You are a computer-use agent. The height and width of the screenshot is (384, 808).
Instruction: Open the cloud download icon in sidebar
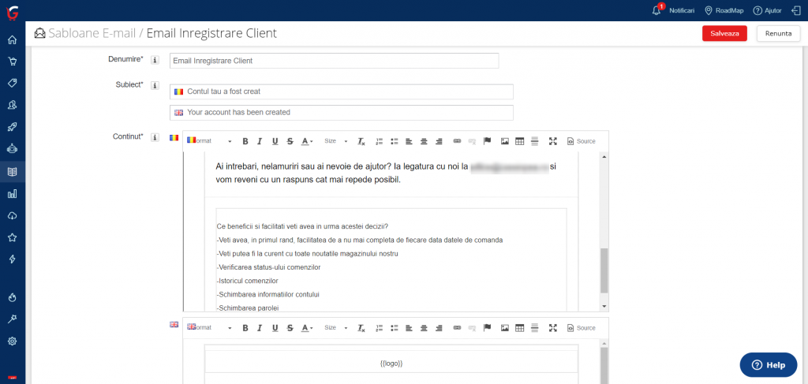tap(13, 216)
